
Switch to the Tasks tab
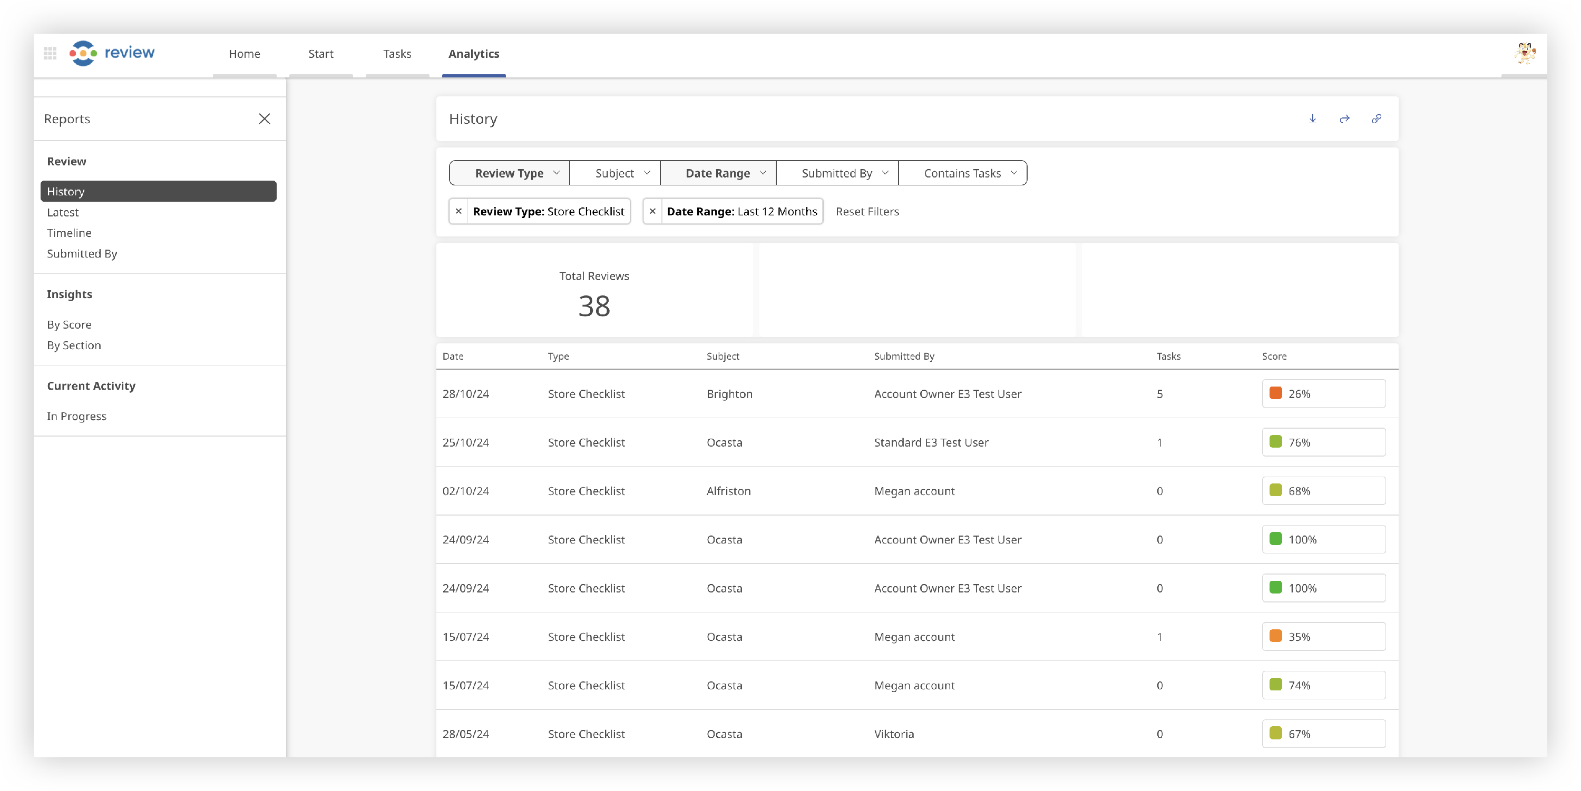pyautogui.click(x=397, y=54)
